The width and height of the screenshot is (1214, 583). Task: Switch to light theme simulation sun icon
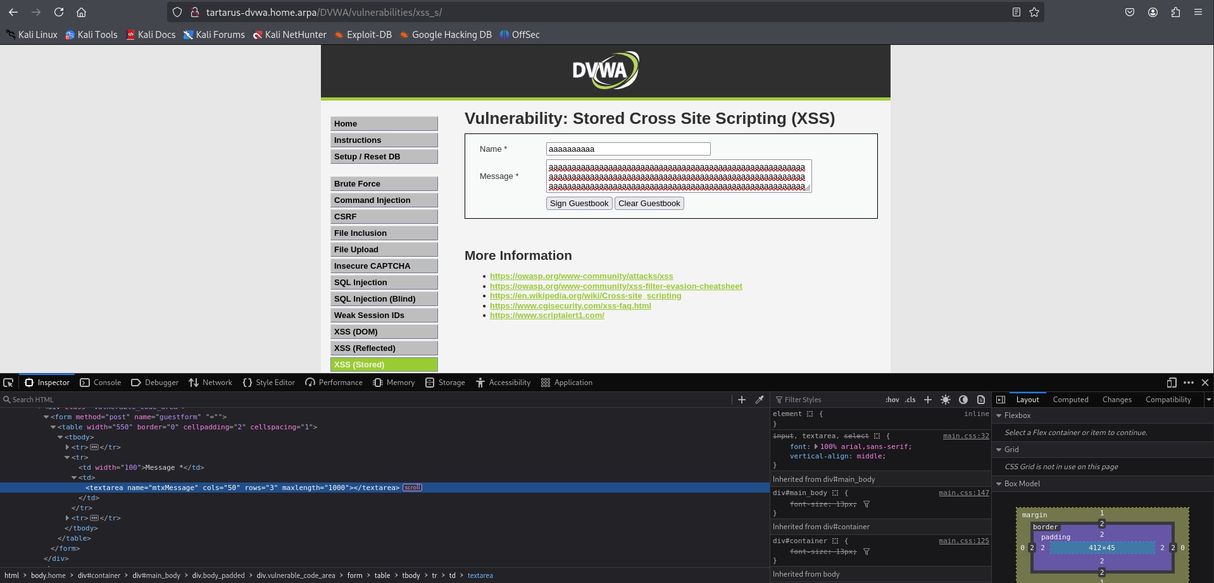coord(946,400)
